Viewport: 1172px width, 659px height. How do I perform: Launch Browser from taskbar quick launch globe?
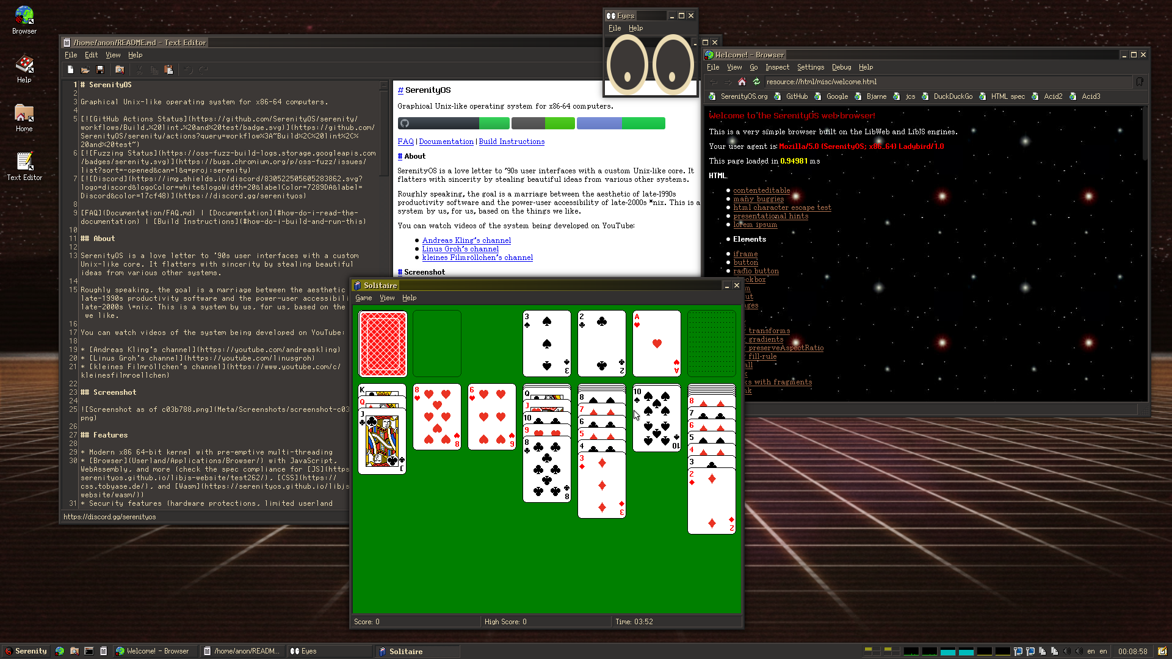click(x=60, y=651)
